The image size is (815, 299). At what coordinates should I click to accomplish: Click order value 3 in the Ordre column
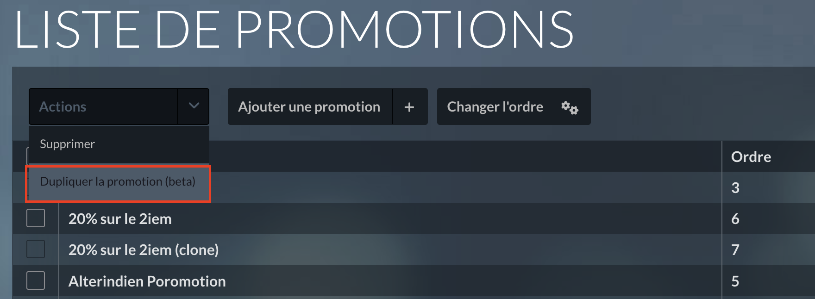[x=735, y=188]
